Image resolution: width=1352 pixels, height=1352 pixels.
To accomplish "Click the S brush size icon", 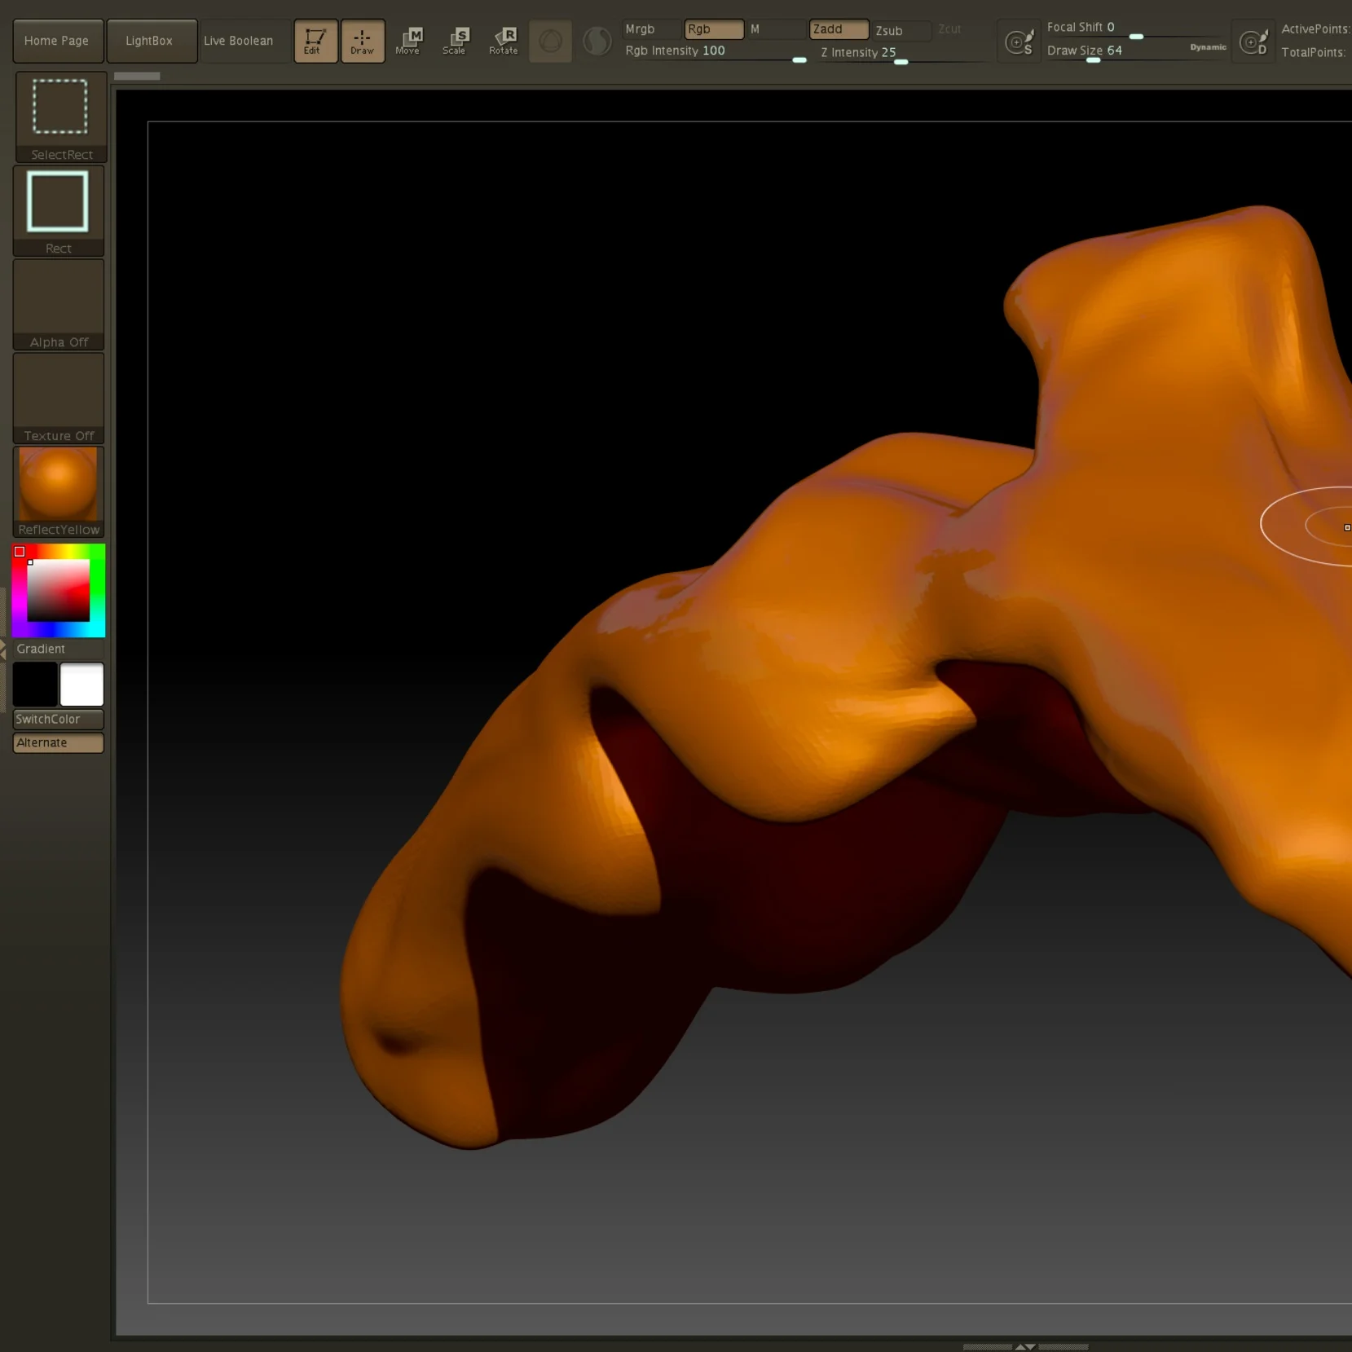I will pyautogui.click(x=1019, y=42).
